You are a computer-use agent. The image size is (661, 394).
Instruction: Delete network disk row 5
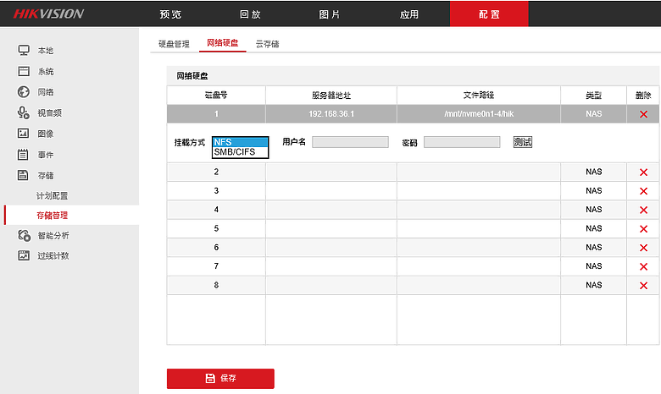pos(643,229)
